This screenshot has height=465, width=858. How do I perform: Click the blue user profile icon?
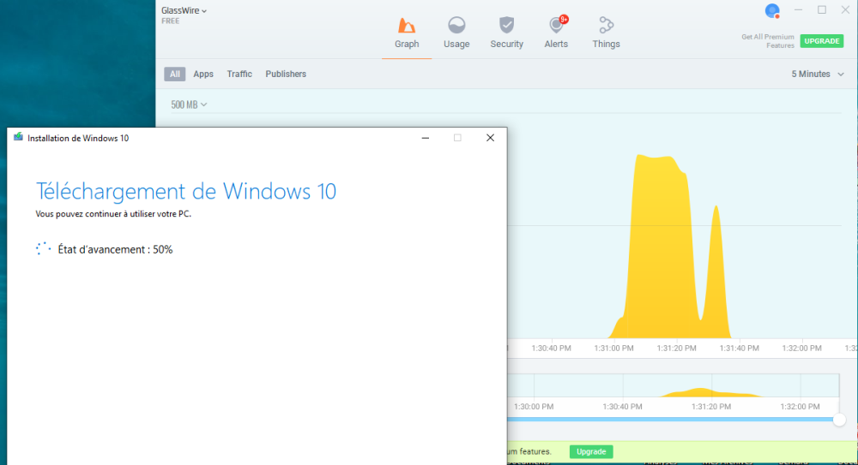772,10
